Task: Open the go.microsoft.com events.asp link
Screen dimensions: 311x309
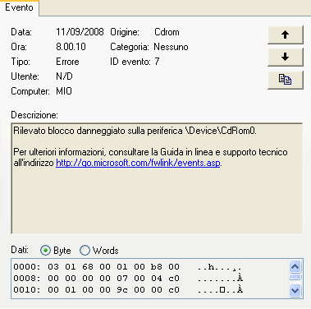Action: tap(138, 163)
